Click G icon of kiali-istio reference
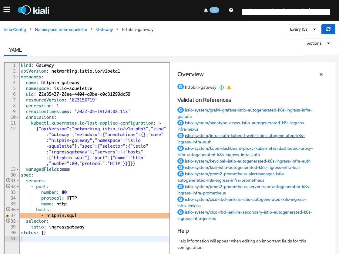339x254 pixels. point(180,167)
